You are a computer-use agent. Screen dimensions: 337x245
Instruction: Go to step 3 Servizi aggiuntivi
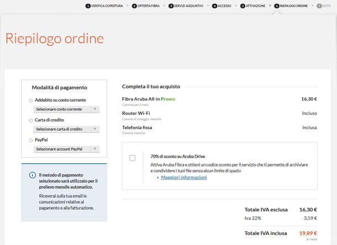point(186,6)
